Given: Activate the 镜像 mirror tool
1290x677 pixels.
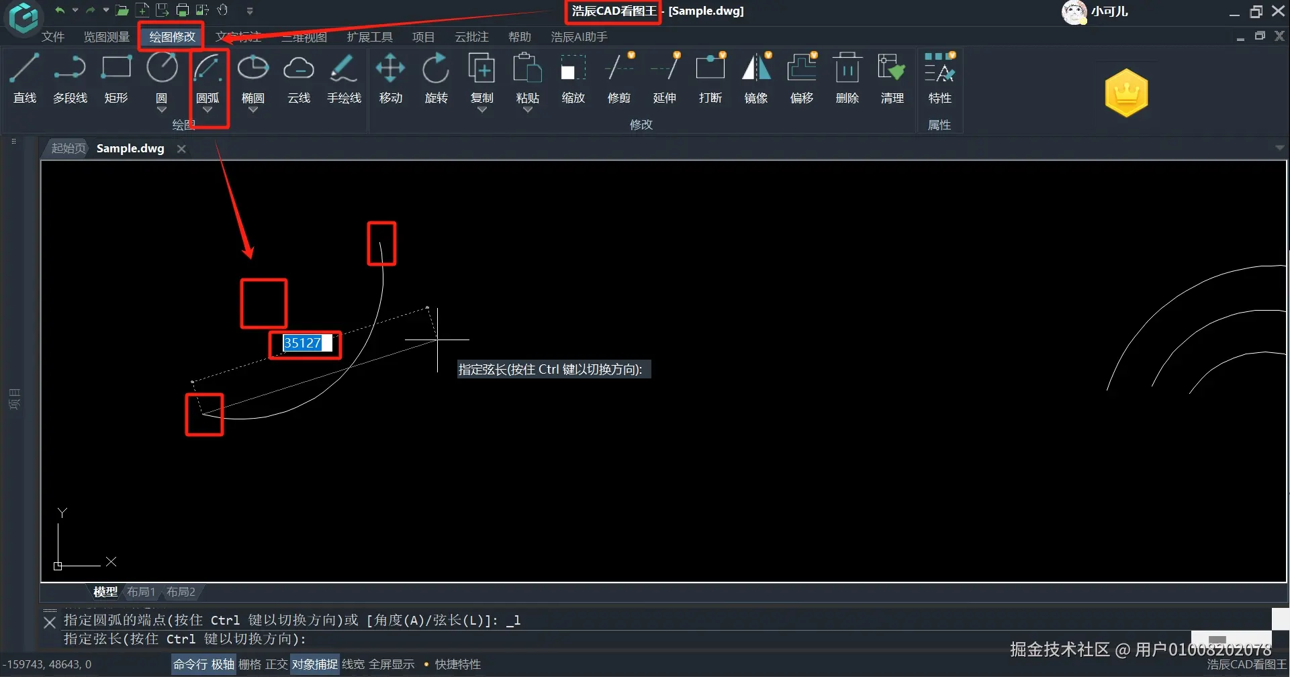Looking at the screenshot, I should 755,79.
